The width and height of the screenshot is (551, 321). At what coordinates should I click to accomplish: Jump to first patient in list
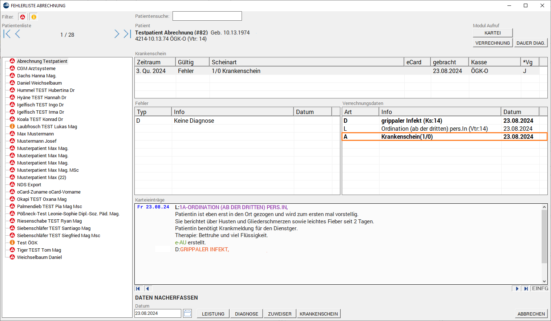7,34
